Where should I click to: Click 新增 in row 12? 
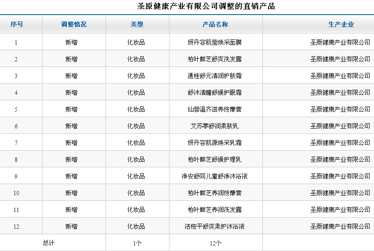(71, 226)
